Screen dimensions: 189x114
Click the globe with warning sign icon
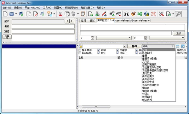click(x=147, y=14)
